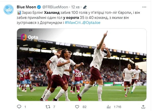
Task: Retweet this Blue Moon post
Action: coord(48,107)
